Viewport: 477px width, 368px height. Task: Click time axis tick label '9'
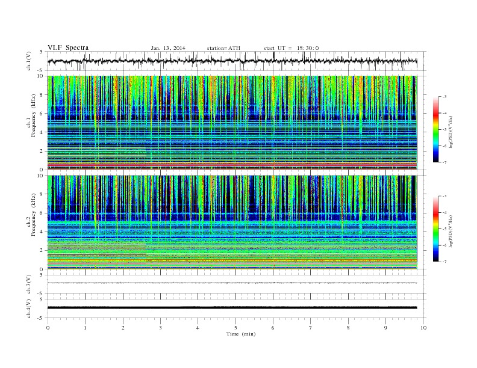pos(385,328)
